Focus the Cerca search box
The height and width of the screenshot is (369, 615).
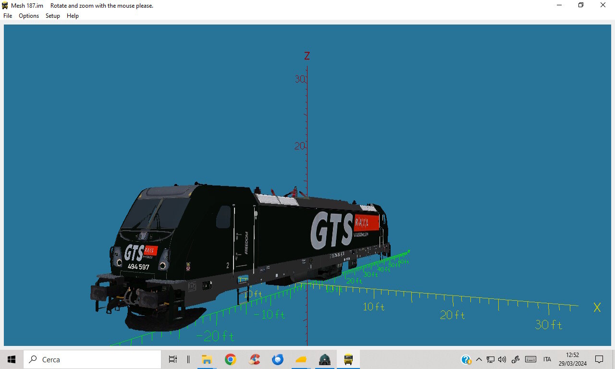(92, 359)
